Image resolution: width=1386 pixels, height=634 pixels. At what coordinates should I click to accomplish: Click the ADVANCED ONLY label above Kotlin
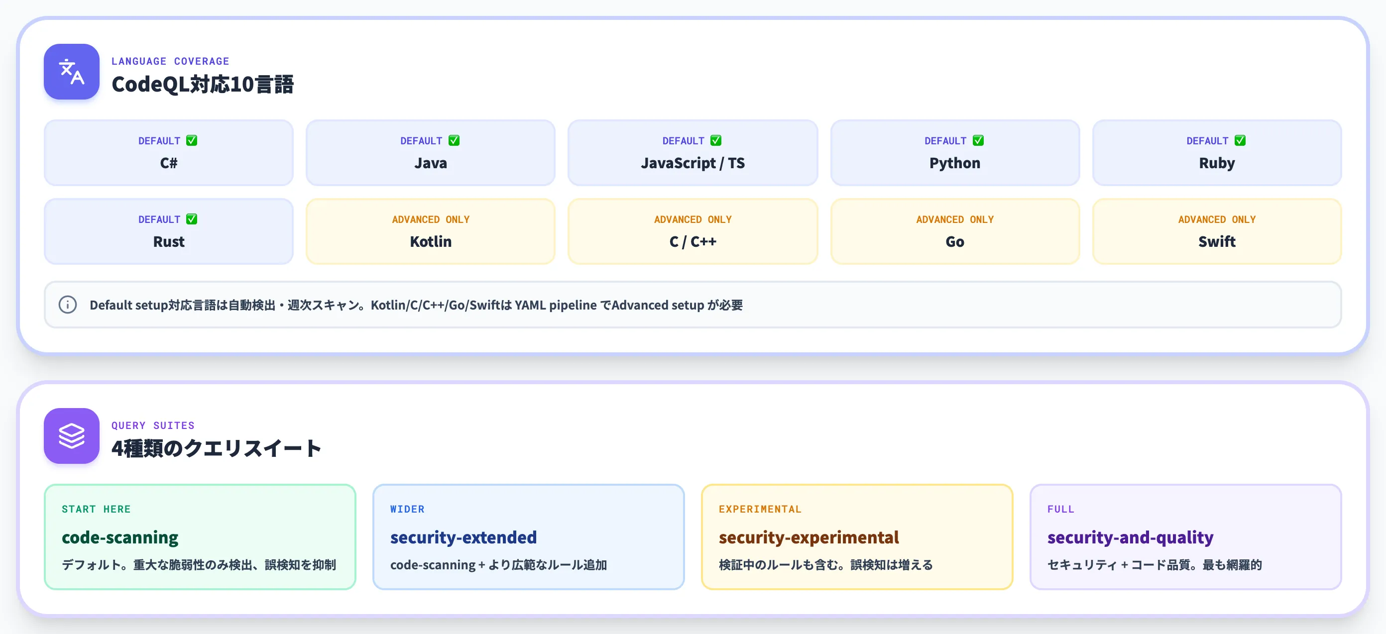pos(431,219)
